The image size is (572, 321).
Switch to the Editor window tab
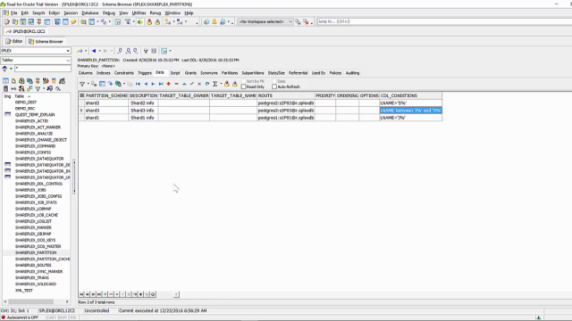click(x=14, y=42)
